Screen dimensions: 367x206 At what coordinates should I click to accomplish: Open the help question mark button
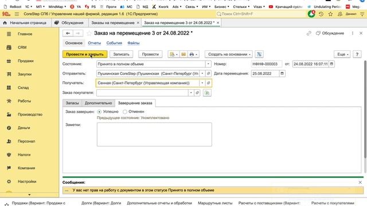pos(357,54)
